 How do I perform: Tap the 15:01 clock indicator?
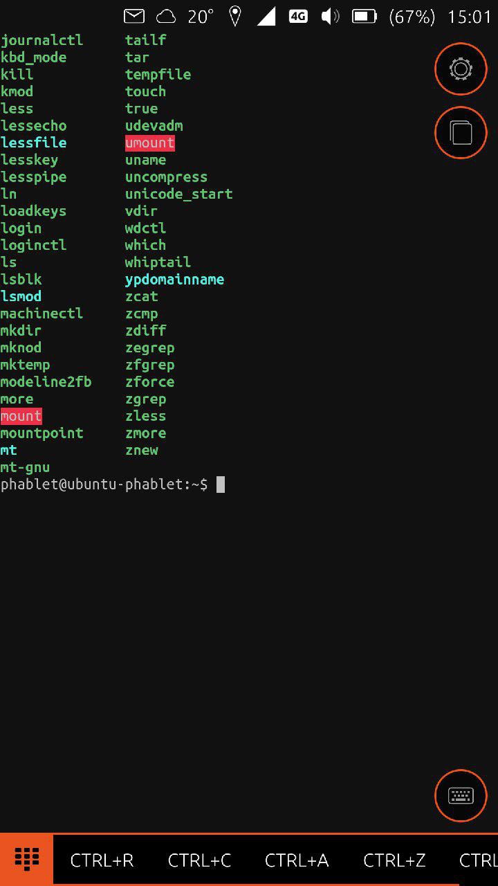click(x=469, y=17)
